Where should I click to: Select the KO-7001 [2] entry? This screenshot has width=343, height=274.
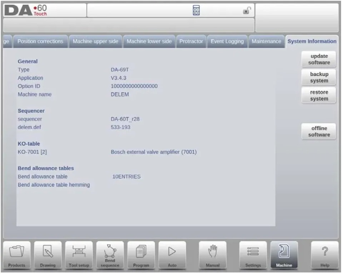[x=32, y=152]
